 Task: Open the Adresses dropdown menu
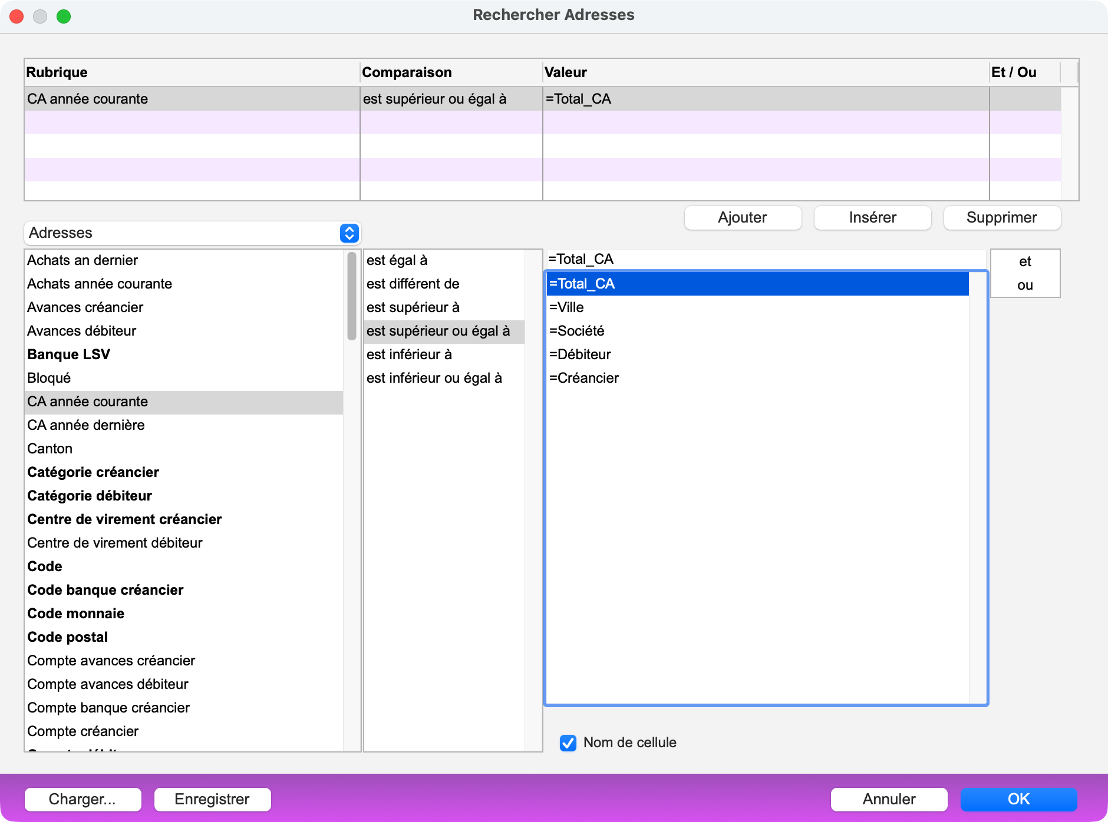(192, 233)
